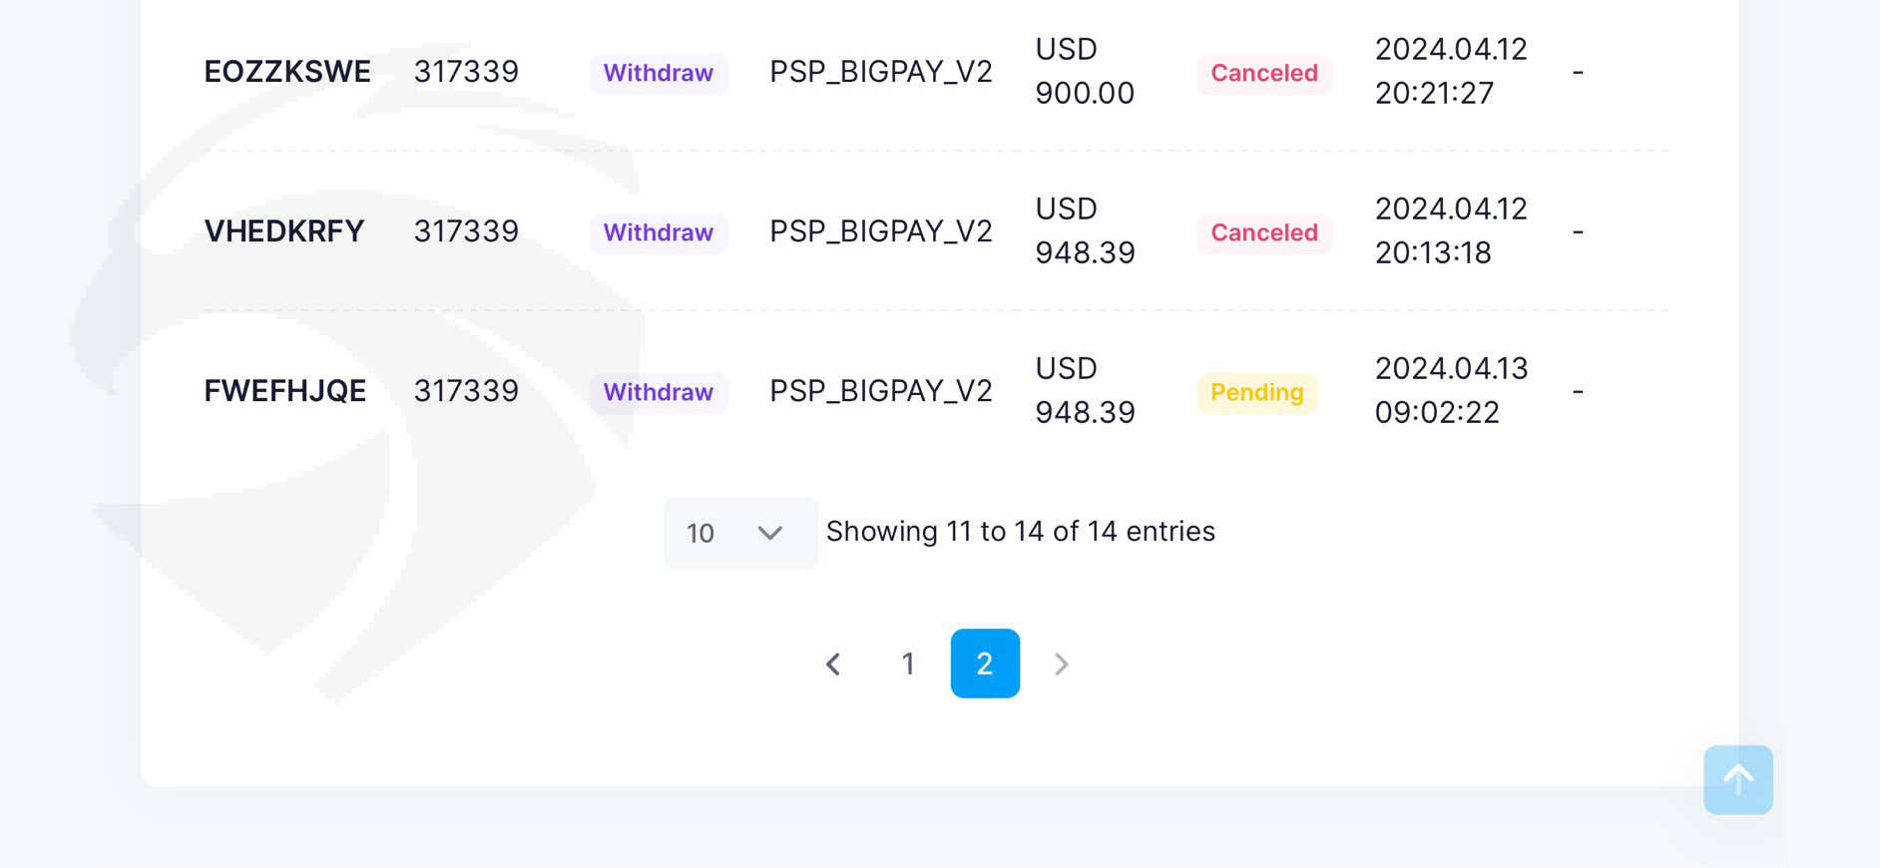Click Canceled badge on the USD 900.00 row
This screenshot has height=868, width=1880.
click(1264, 73)
